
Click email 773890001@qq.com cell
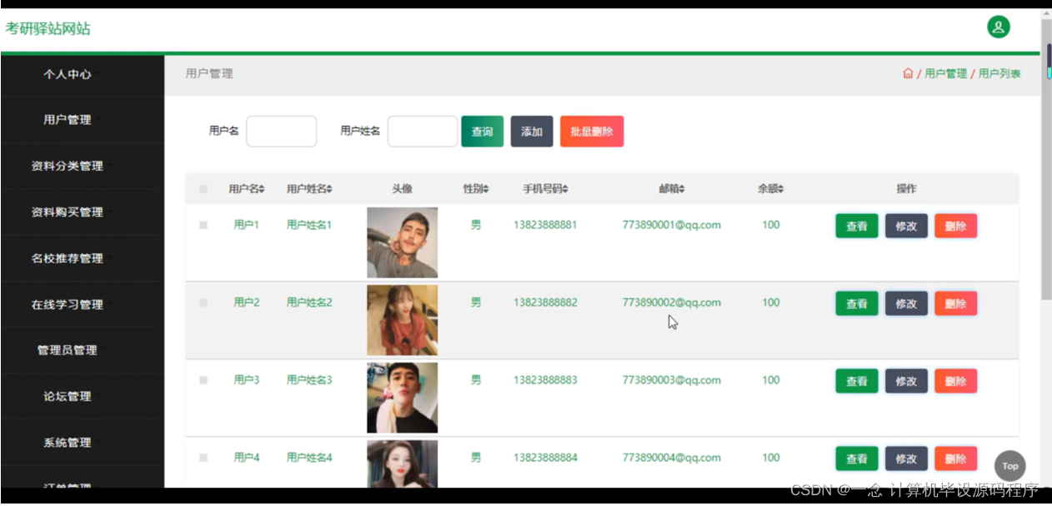coord(671,225)
